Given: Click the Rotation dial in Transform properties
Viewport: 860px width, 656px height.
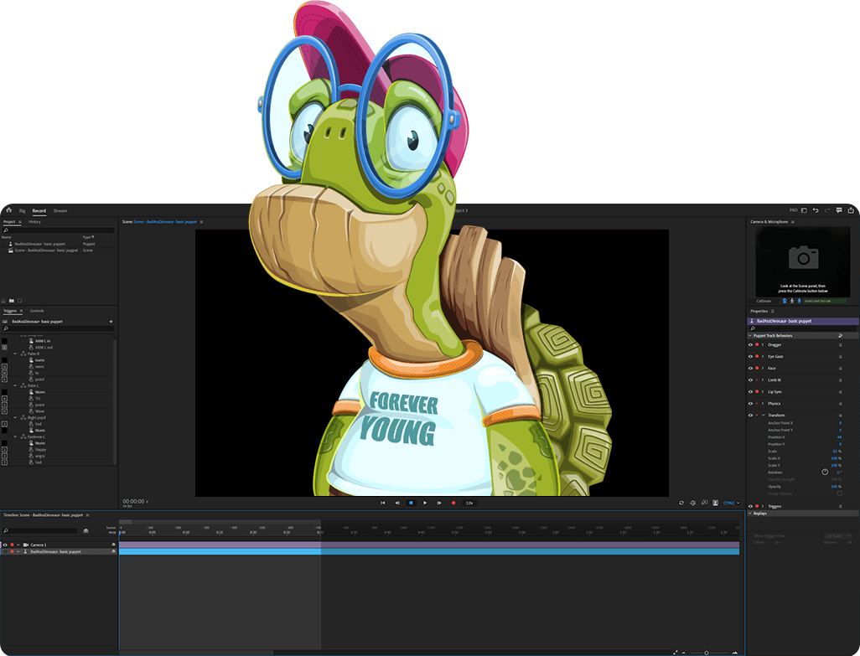Looking at the screenshot, I should coord(825,472).
